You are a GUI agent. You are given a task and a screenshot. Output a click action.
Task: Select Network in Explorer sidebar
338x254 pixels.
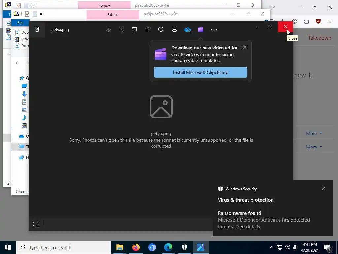tap(21, 157)
